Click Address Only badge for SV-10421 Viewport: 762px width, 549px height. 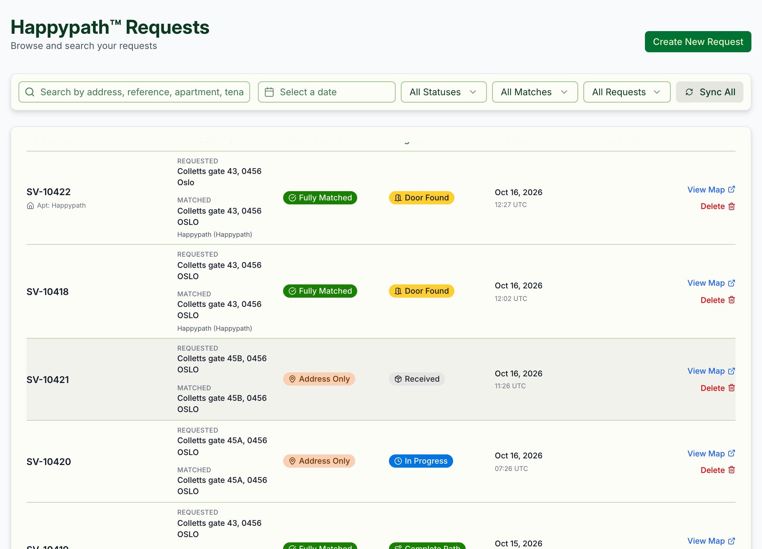click(319, 379)
